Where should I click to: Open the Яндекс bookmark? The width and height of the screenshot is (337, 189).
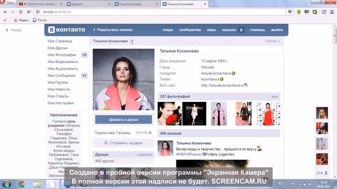coord(21,20)
